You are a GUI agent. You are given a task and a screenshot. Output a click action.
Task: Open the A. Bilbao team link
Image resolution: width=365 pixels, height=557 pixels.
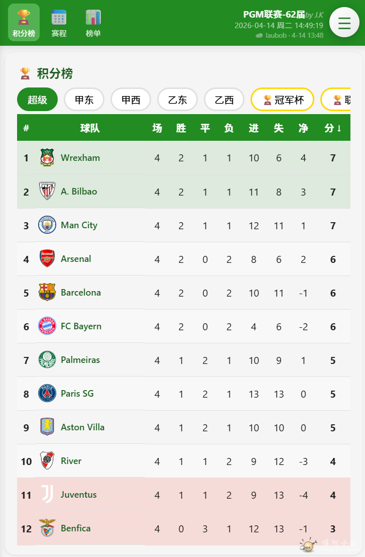79,192
